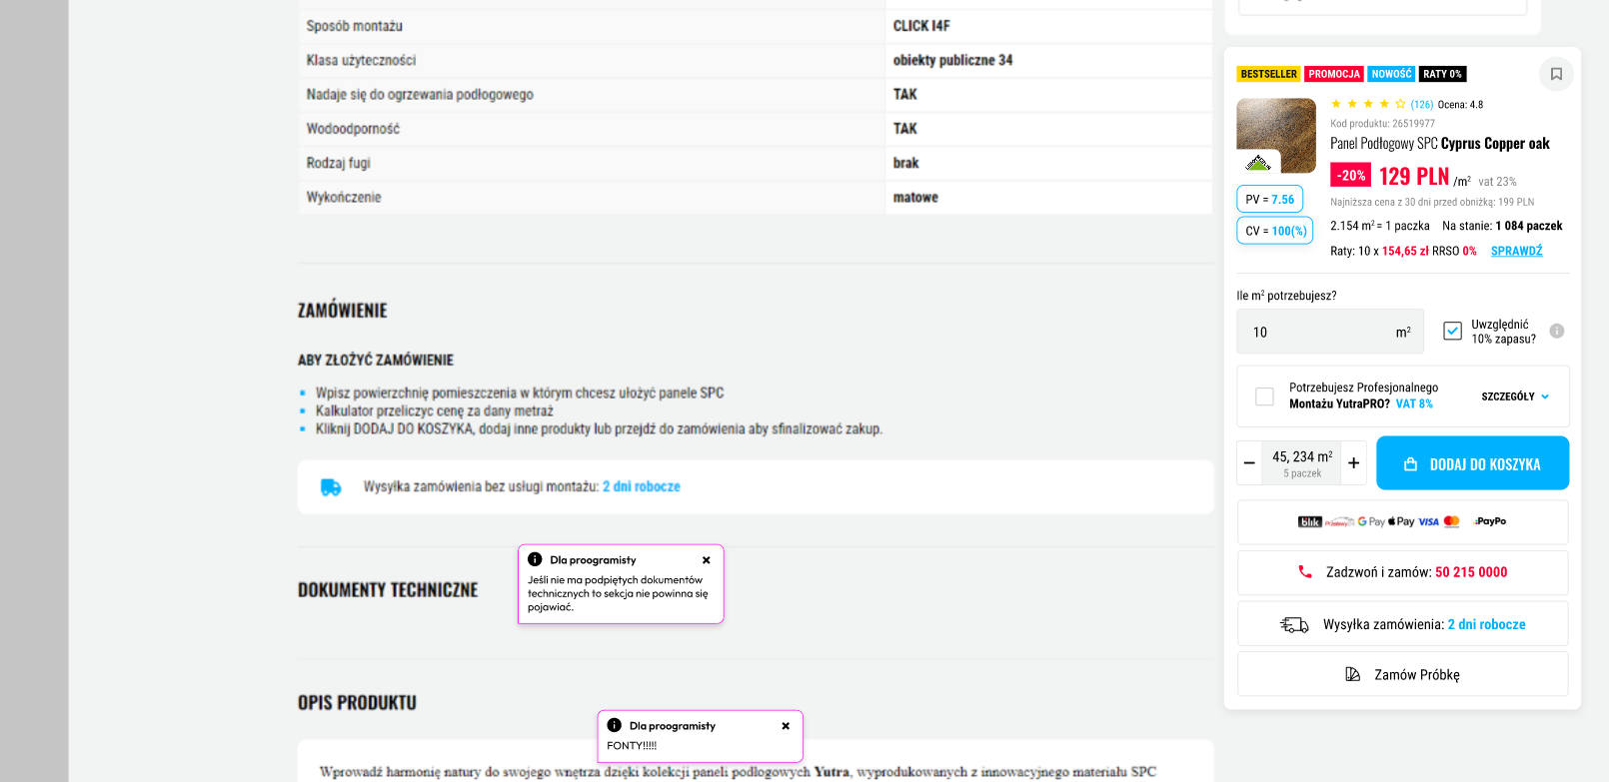1609x782 pixels.
Task: Click the DODAJ DO KOSZYKA button
Action: 1472,463
